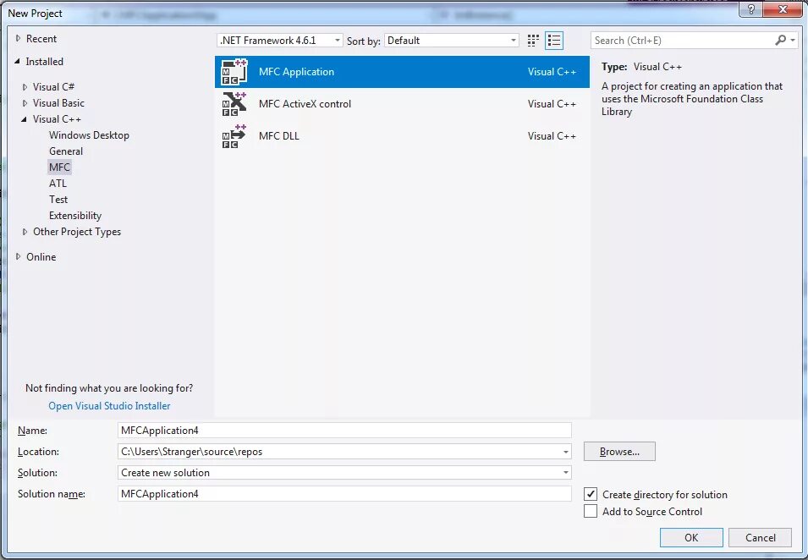The image size is (808, 560).
Task: Select Windows Desktop category
Action: 89,135
